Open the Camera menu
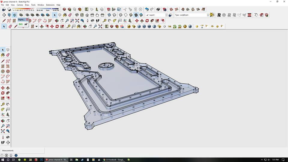288x162 pixels. (20, 5)
